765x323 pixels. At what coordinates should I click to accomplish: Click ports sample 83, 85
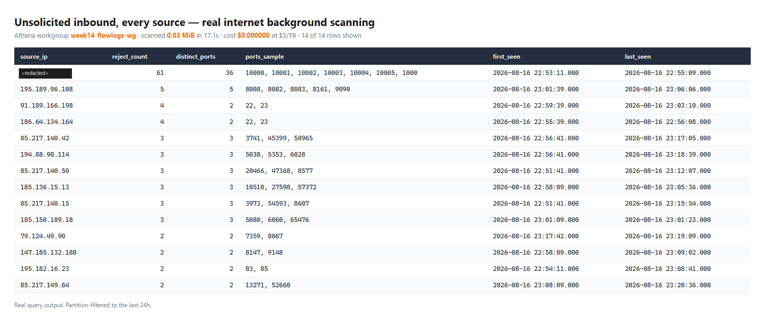click(x=257, y=269)
